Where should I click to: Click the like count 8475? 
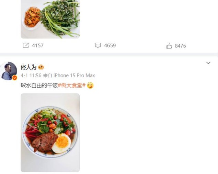(180, 46)
